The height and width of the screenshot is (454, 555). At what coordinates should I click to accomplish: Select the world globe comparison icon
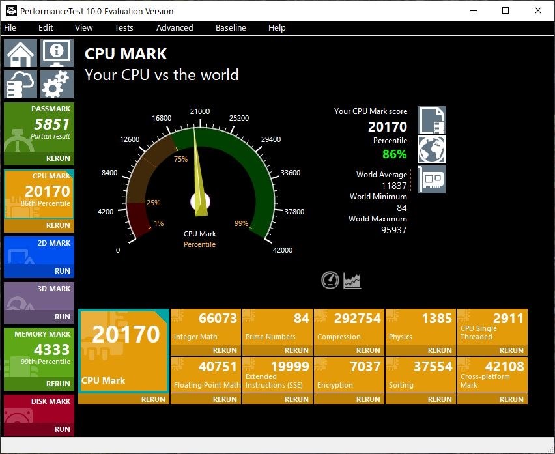coord(431,150)
